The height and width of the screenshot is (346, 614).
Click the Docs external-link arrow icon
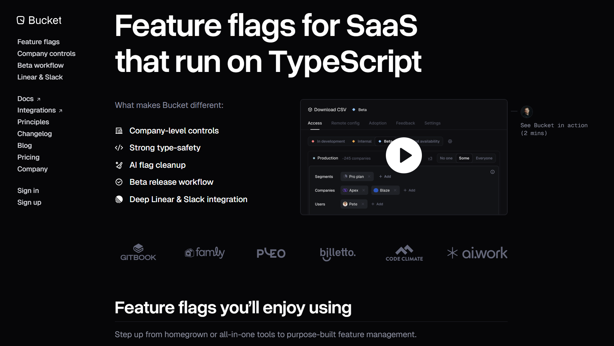click(x=39, y=99)
